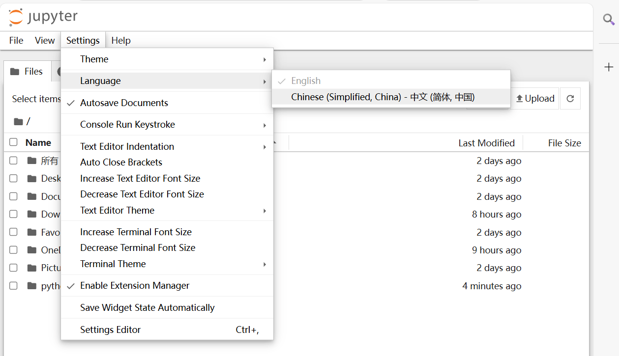Click the root folder icon in the breadcrumb
Viewport: 619px width, 356px height.
pyautogui.click(x=19, y=121)
